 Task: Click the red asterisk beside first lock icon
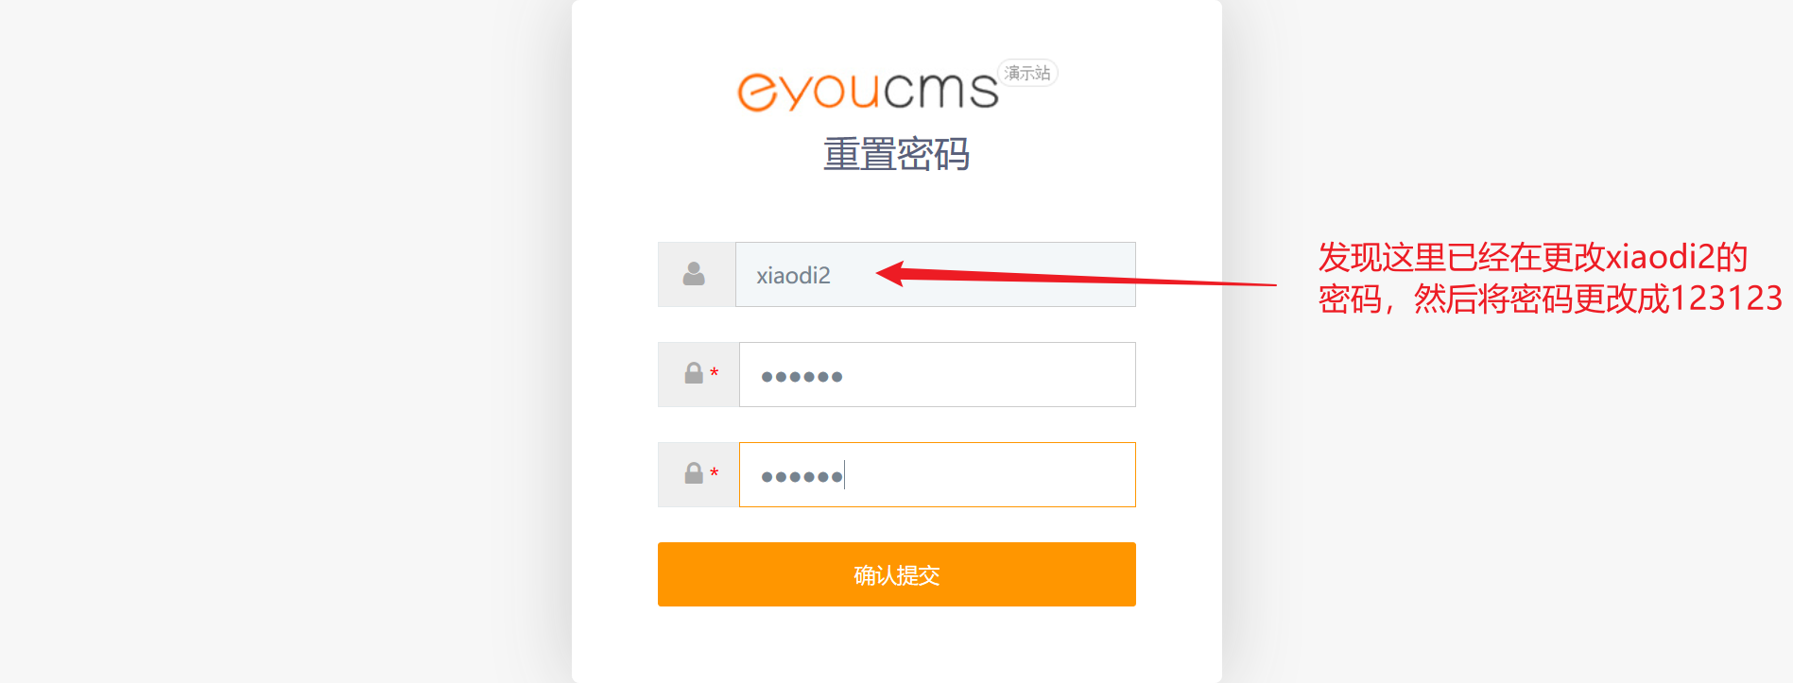tap(715, 372)
